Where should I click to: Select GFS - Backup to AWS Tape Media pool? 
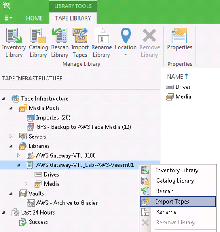point(84,127)
